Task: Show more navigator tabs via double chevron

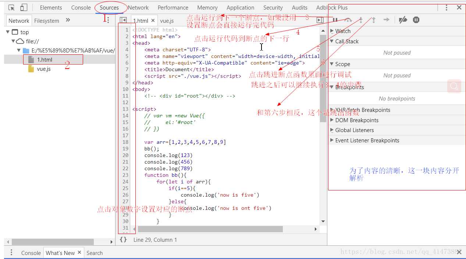Action: (68, 20)
